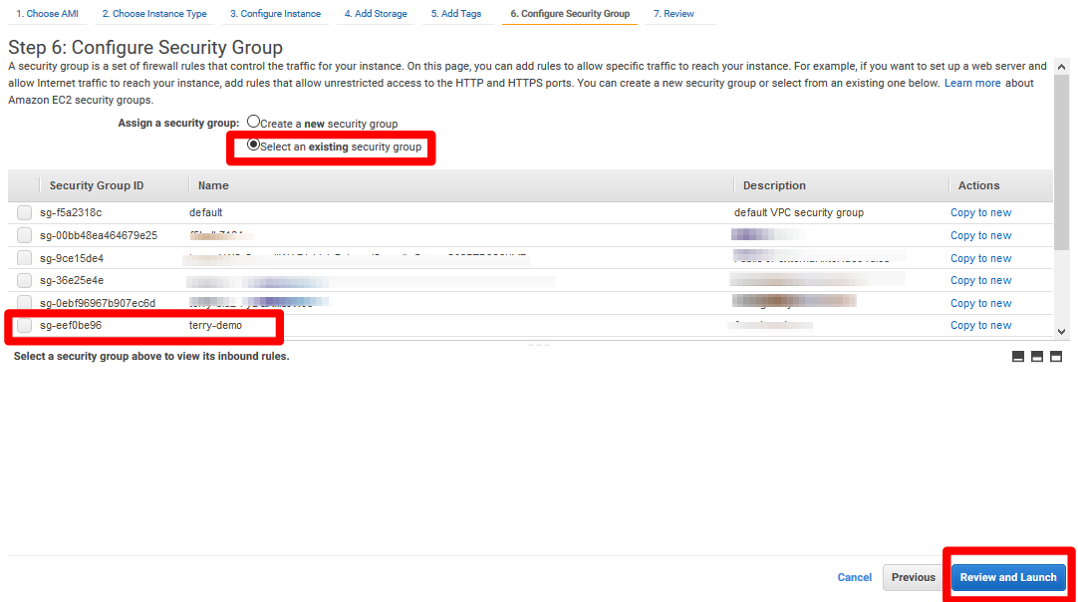The height and width of the screenshot is (602, 1078).
Task: Copy to new for terry-demo group
Action: pyautogui.click(x=980, y=325)
